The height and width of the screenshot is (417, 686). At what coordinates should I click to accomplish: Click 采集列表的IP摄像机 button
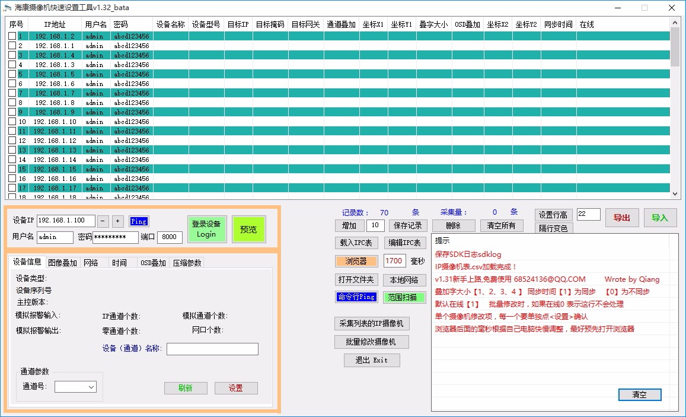point(372,323)
